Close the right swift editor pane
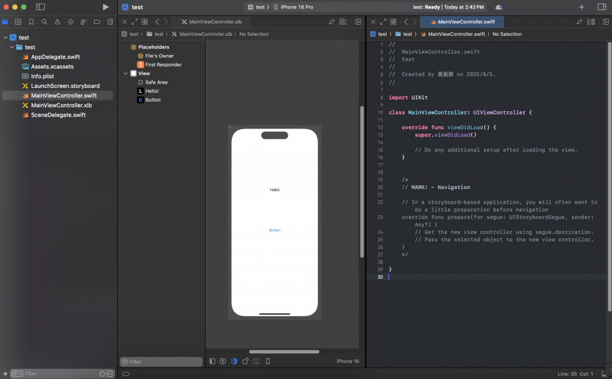The image size is (612, 379). tap(373, 22)
